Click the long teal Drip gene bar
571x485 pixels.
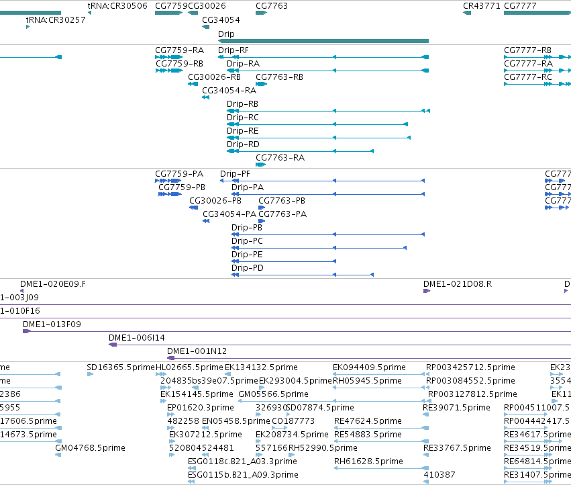[x=323, y=41]
